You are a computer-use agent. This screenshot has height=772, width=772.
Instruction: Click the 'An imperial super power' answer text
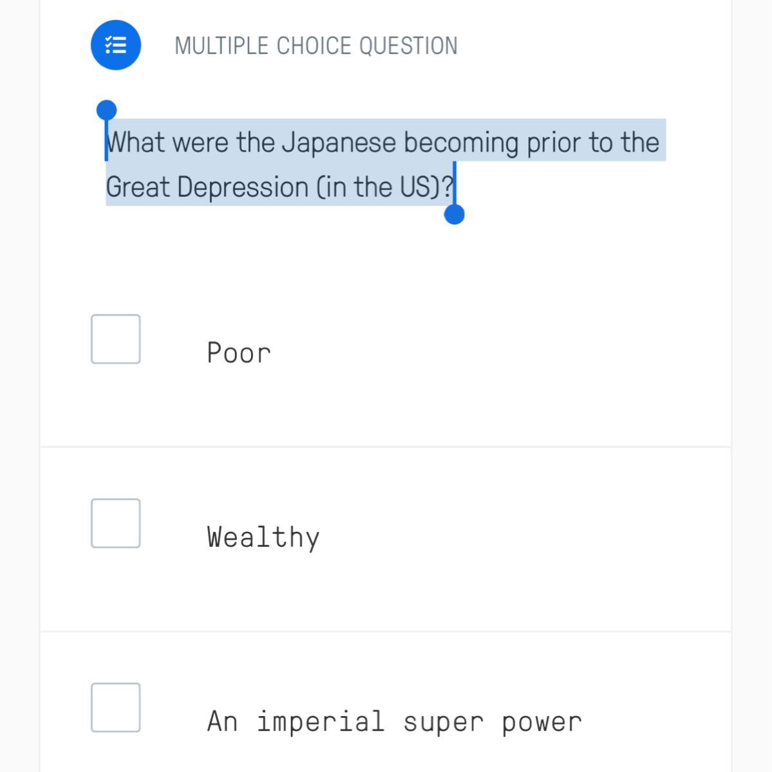tap(394, 722)
